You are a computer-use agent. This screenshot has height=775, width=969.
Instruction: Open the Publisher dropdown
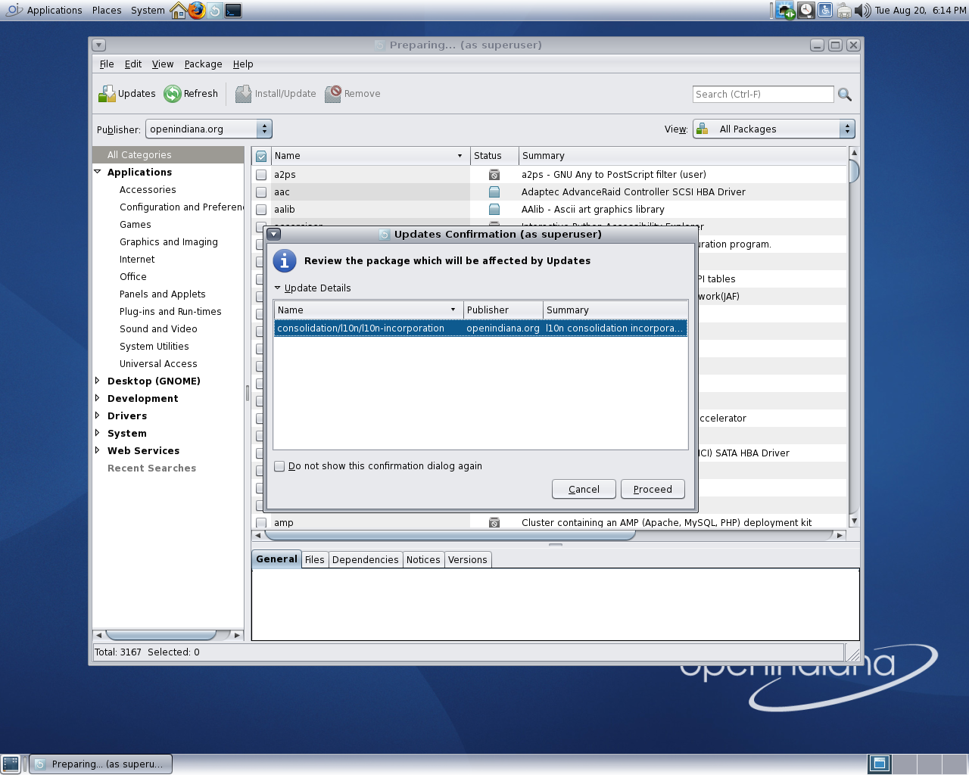point(209,129)
